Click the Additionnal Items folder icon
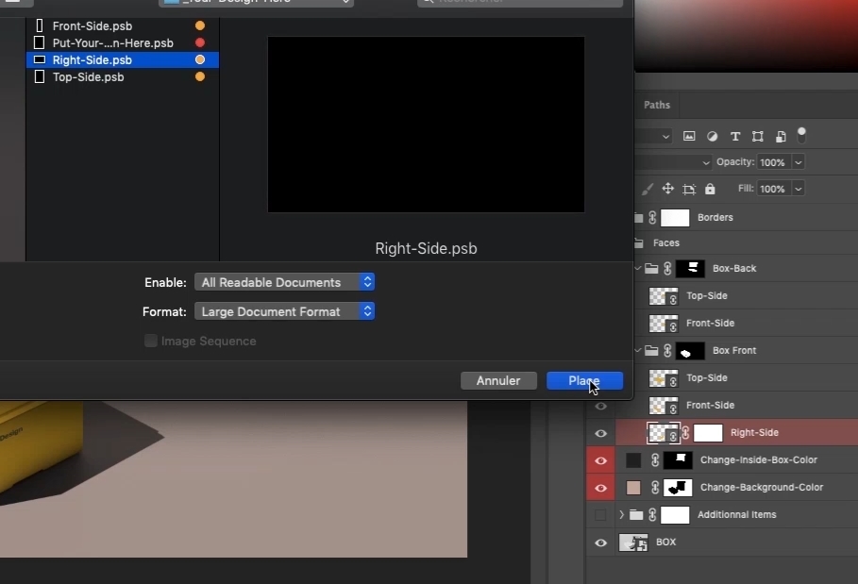The image size is (858, 584). tap(636, 514)
